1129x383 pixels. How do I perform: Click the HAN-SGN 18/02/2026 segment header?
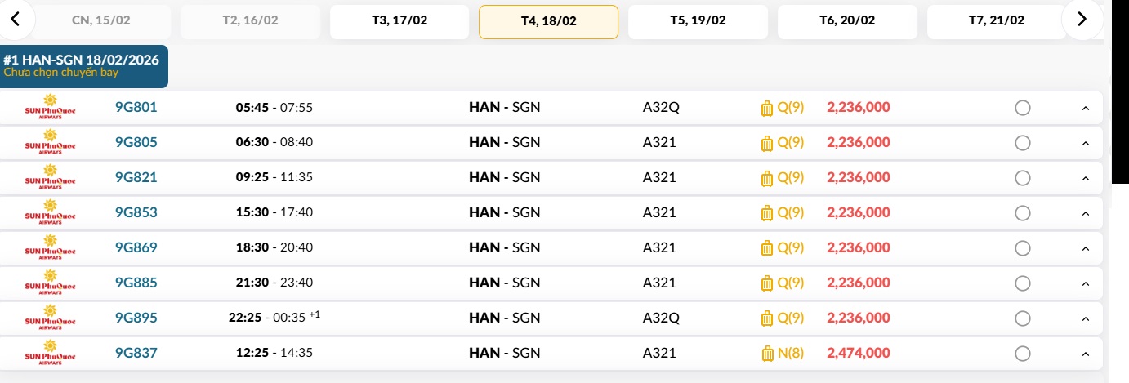[x=84, y=66]
